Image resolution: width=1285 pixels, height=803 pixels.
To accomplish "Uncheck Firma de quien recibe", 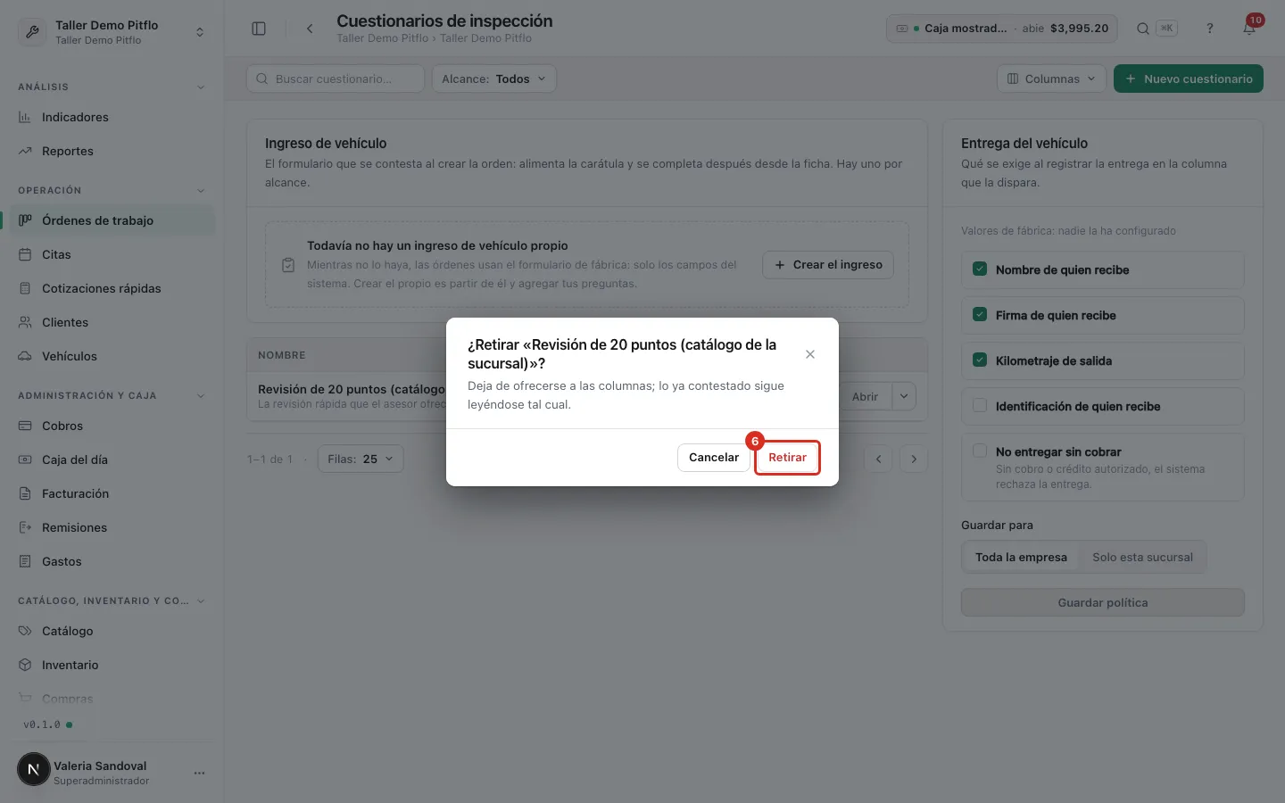I will coord(980,315).
